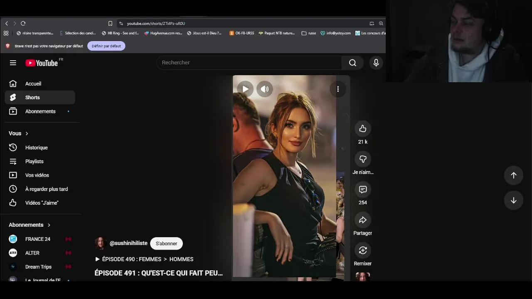532x299 pixels.
Task: Open Vos vidéos in the sidebar
Action: pos(40,175)
